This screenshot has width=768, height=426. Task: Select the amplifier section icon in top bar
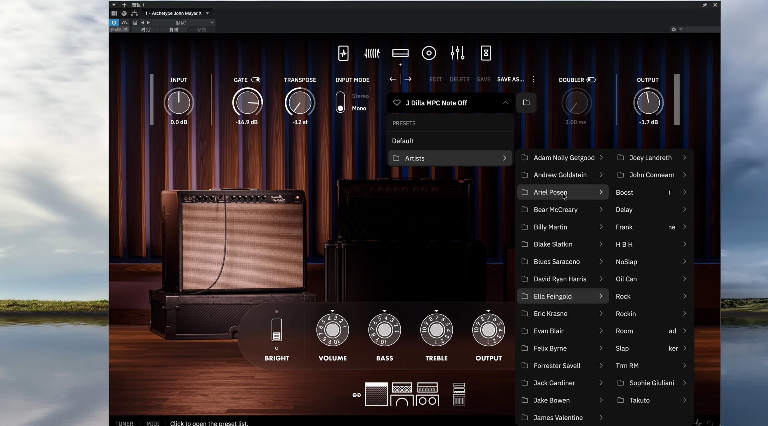pyautogui.click(x=400, y=53)
